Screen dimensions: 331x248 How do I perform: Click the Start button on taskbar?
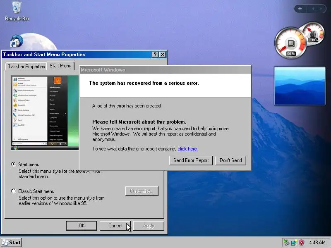tap(12, 243)
